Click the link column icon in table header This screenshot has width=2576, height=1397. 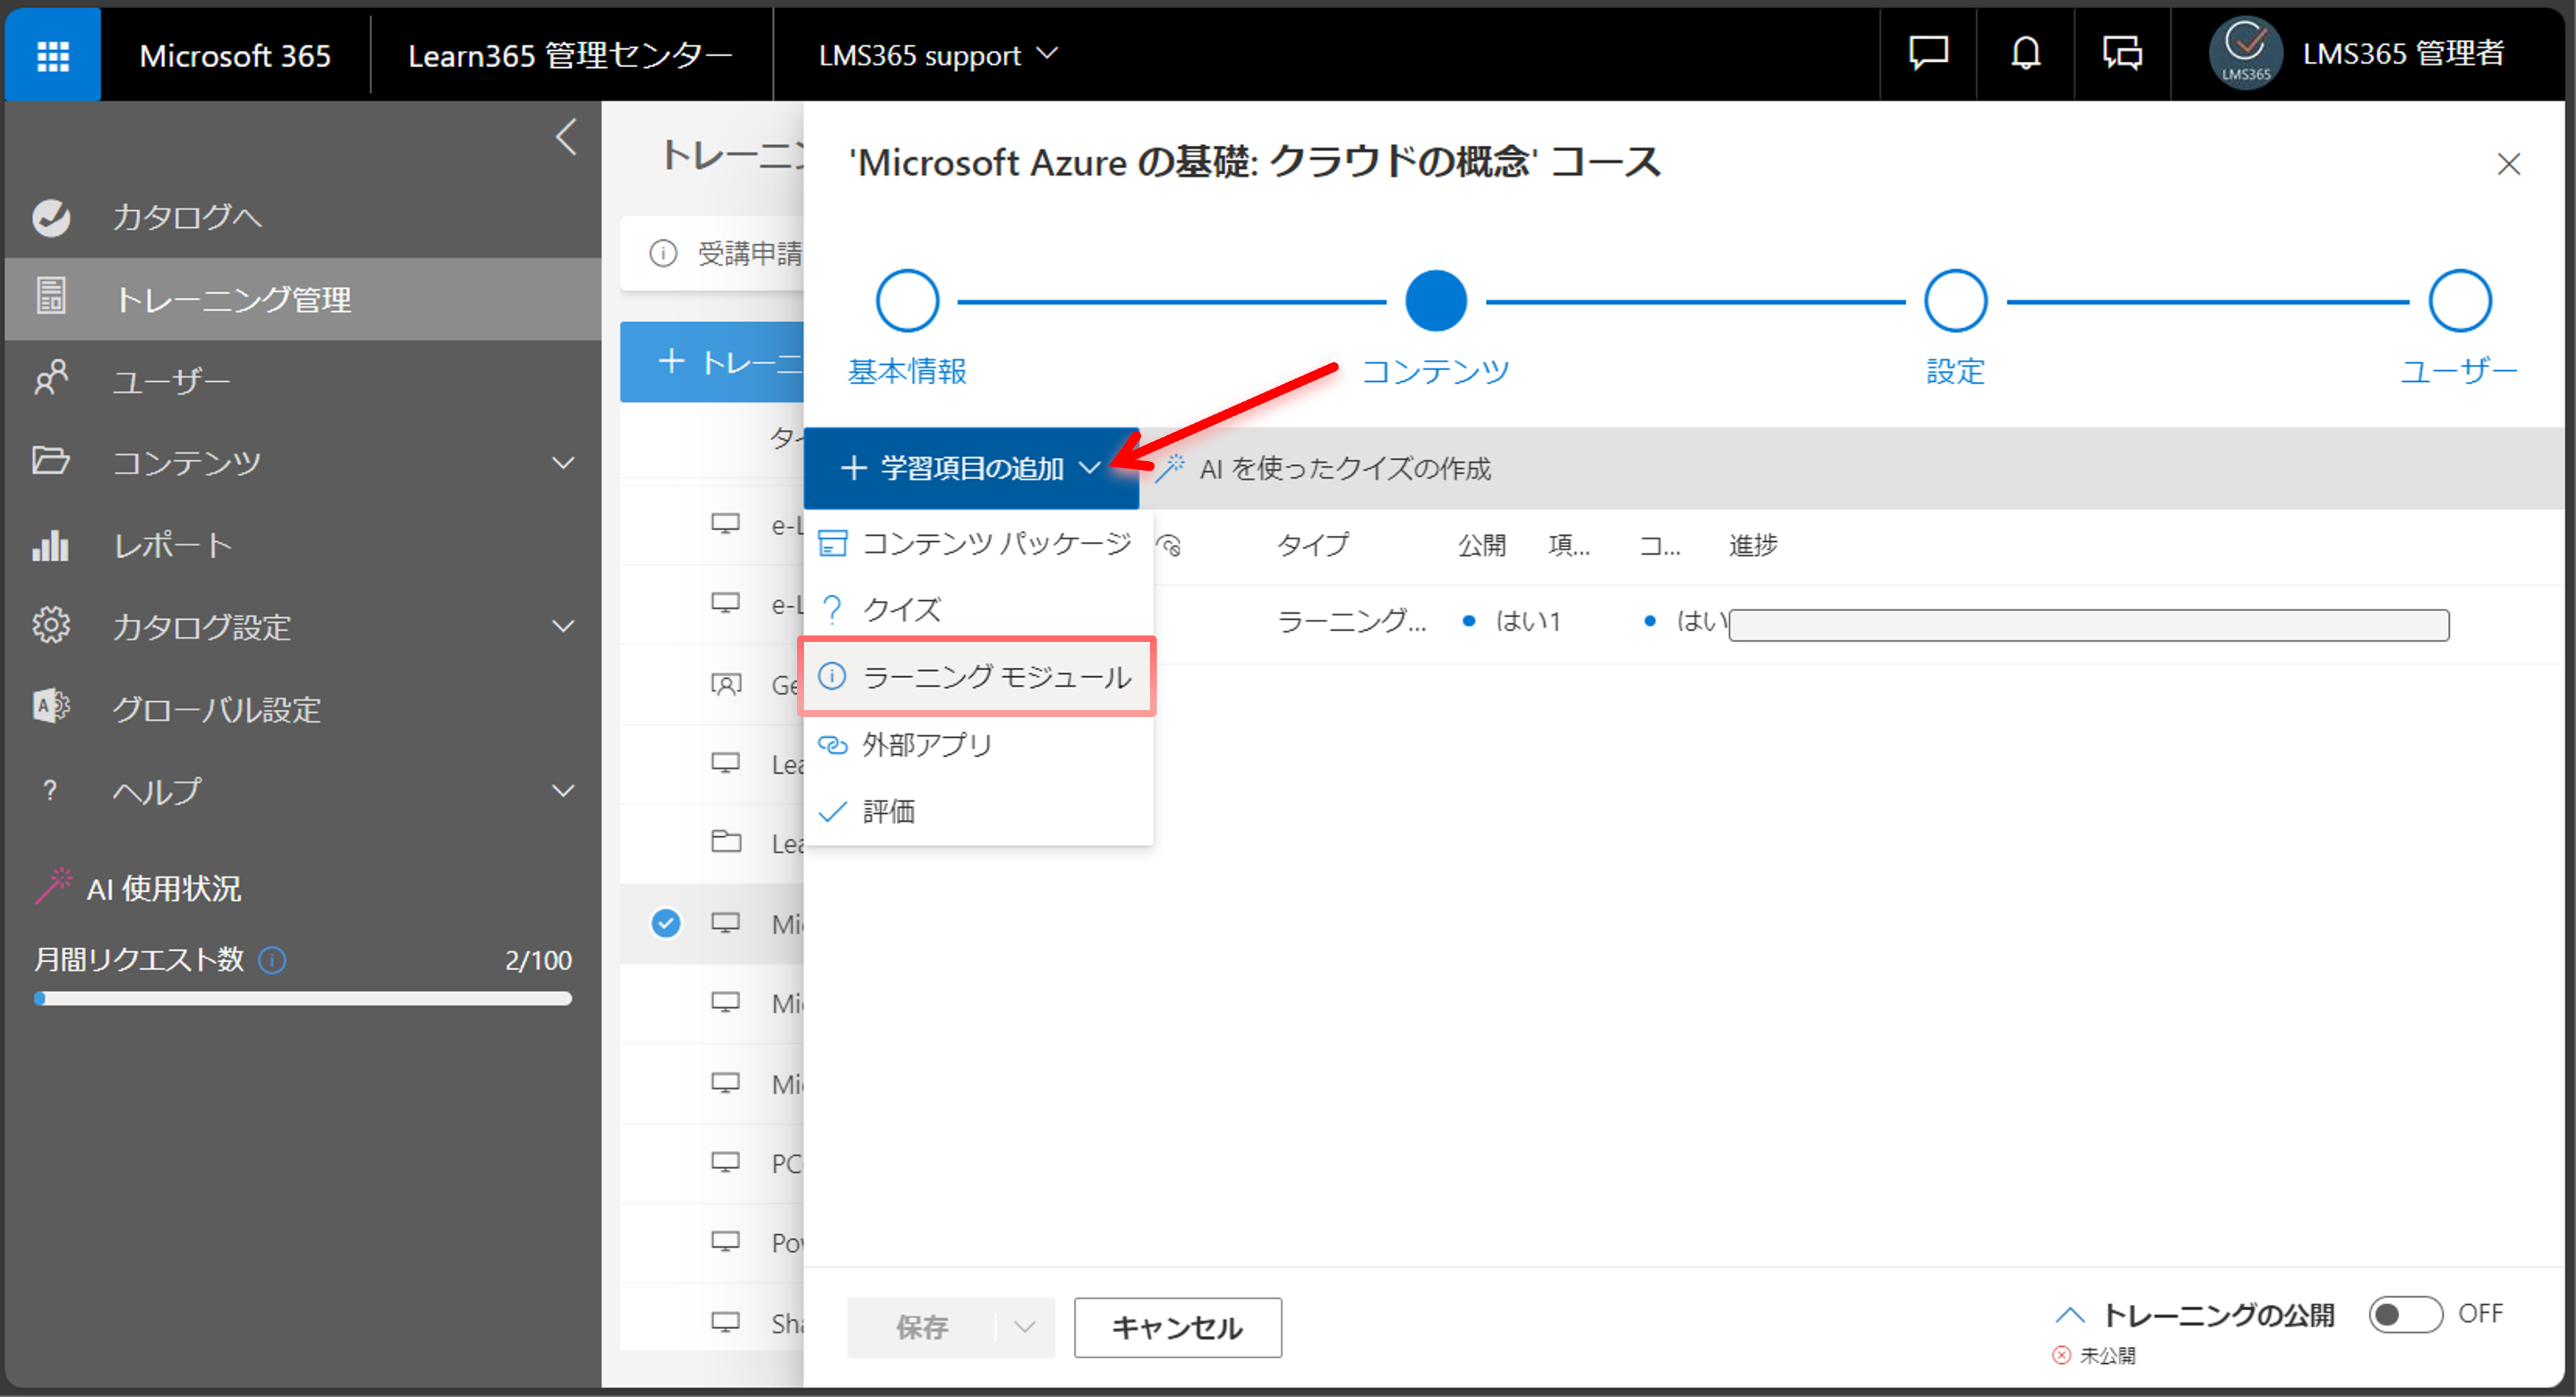tap(1169, 545)
